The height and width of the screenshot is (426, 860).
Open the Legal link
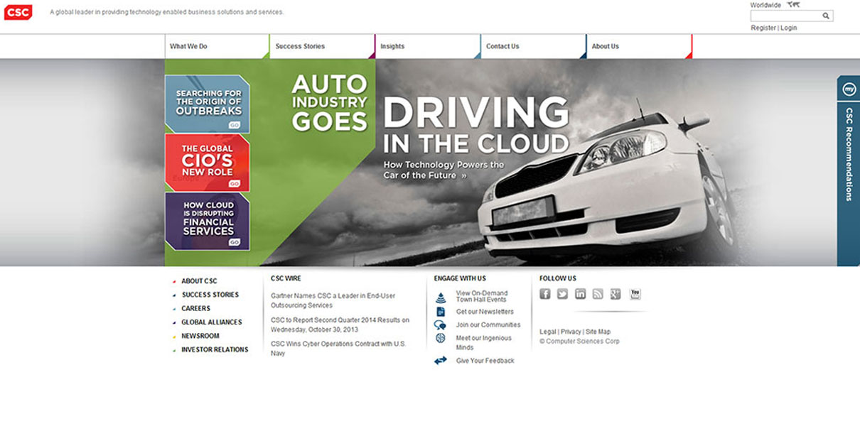click(x=548, y=332)
